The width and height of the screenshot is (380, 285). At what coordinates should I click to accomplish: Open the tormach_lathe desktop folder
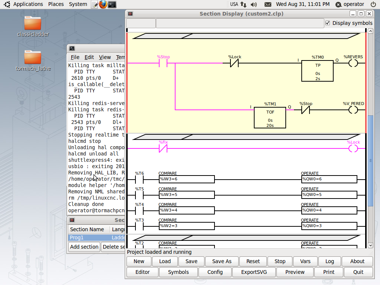(x=33, y=58)
